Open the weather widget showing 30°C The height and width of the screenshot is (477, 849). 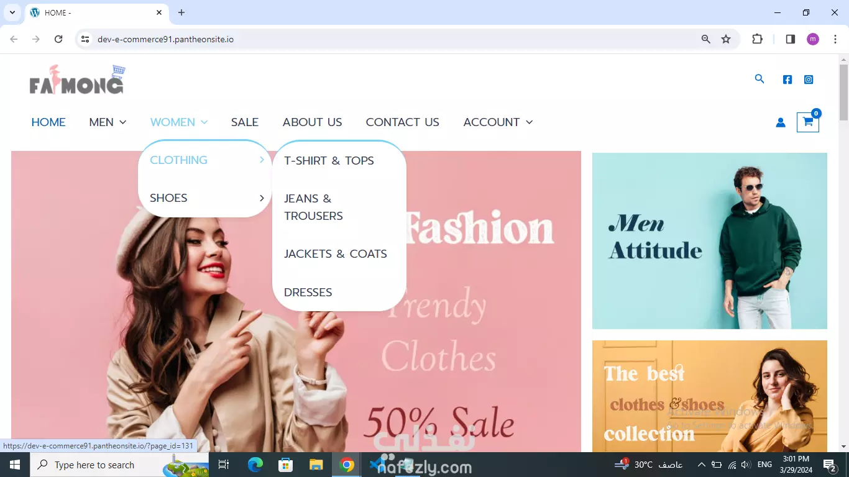point(649,465)
